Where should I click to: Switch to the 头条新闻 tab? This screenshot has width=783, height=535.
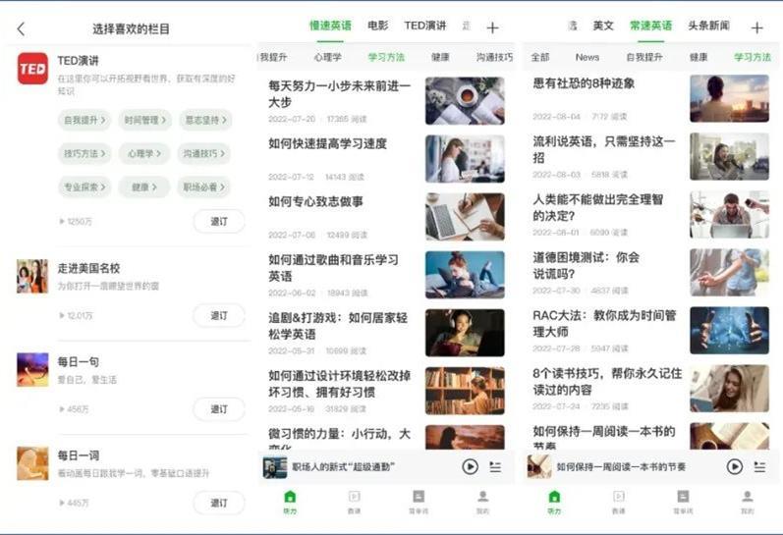point(708,26)
